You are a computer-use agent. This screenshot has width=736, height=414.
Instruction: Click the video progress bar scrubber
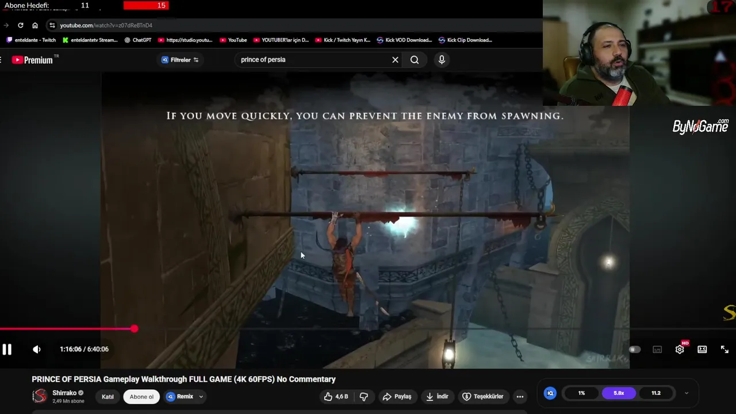point(134,329)
